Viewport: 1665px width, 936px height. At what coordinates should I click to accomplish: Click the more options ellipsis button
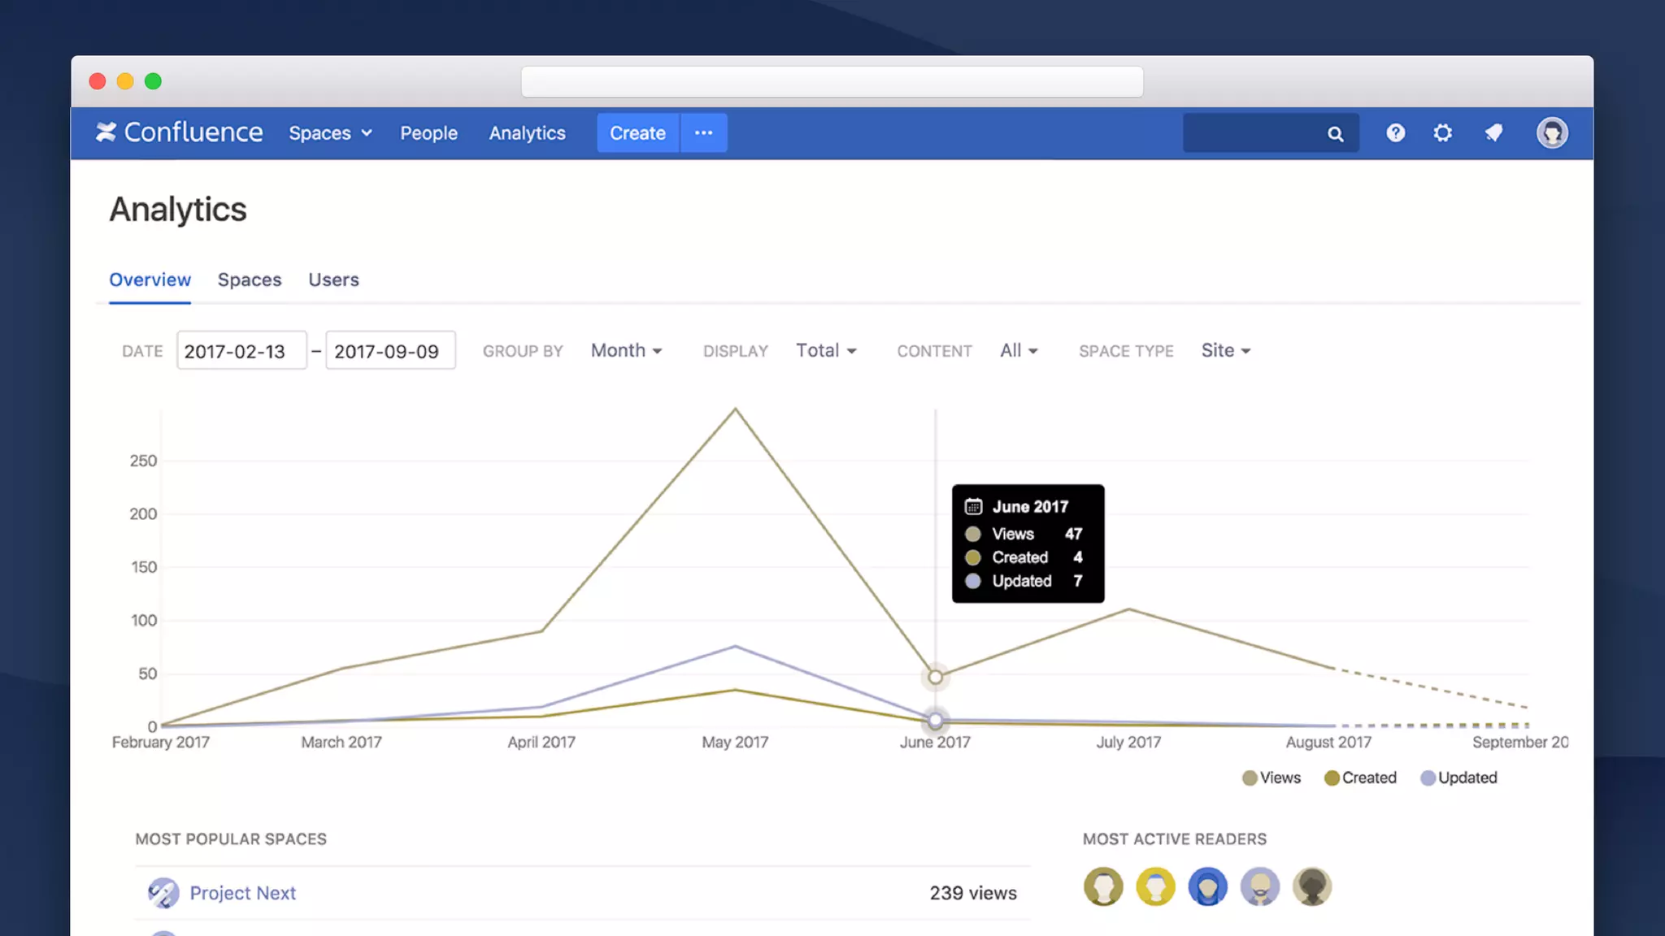click(703, 133)
